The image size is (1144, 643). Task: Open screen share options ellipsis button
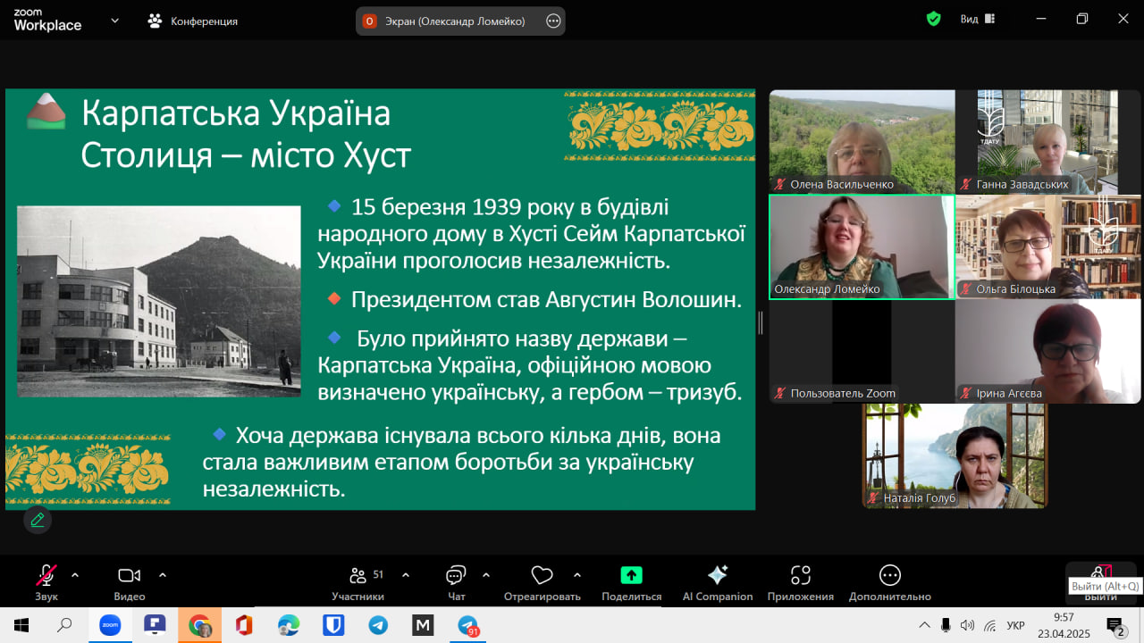point(553,21)
